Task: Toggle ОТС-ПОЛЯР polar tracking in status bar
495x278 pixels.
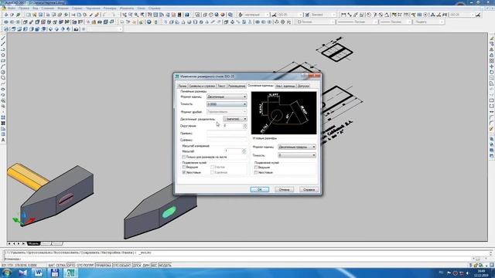Action: coord(86,266)
